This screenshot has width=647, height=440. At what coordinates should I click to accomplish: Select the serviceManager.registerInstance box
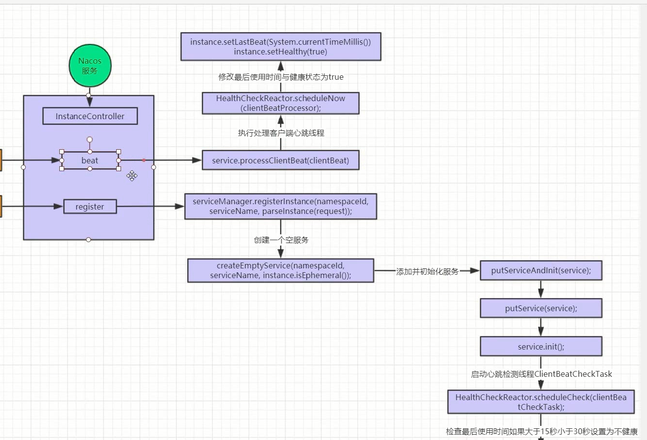pyautogui.click(x=280, y=206)
